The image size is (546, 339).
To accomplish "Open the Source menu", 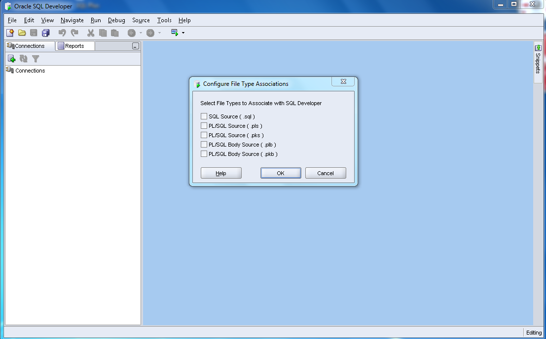I will click(x=141, y=20).
